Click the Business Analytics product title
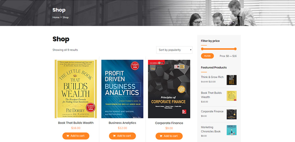The height and width of the screenshot is (142, 295). (x=122, y=123)
